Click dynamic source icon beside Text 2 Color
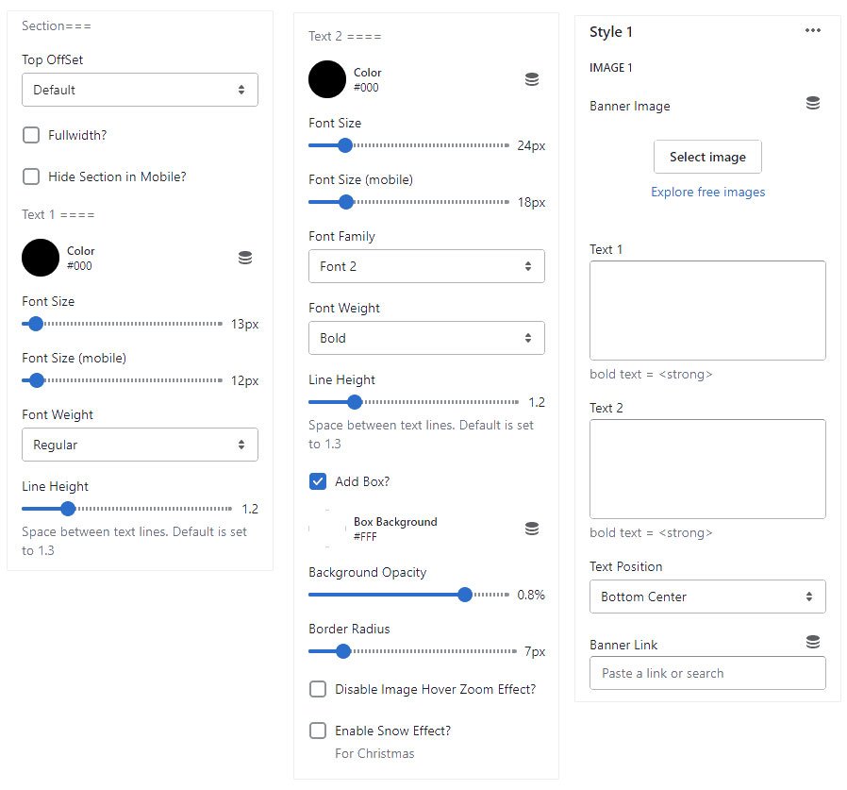The height and width of the screenshot is (790, 847). coord(532,79)
